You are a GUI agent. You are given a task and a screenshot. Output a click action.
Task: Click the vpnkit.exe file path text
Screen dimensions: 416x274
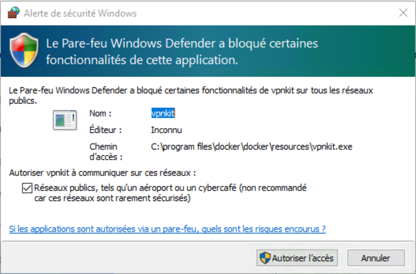click(x=252, y=147)
